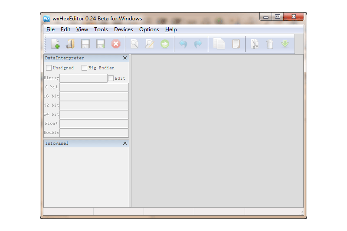347x231 pixels.
Task: Enable the Big Endian checkbox
Action: (x=84, y=68)
